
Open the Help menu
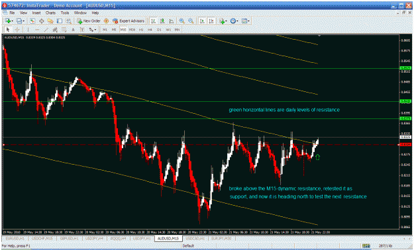tap(95, 13)
